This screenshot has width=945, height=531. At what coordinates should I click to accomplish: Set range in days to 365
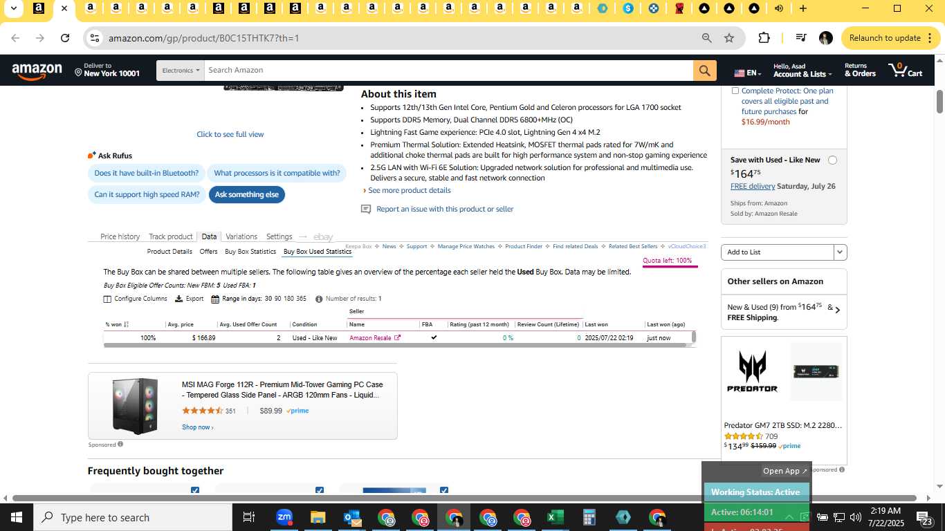[301, 299]
